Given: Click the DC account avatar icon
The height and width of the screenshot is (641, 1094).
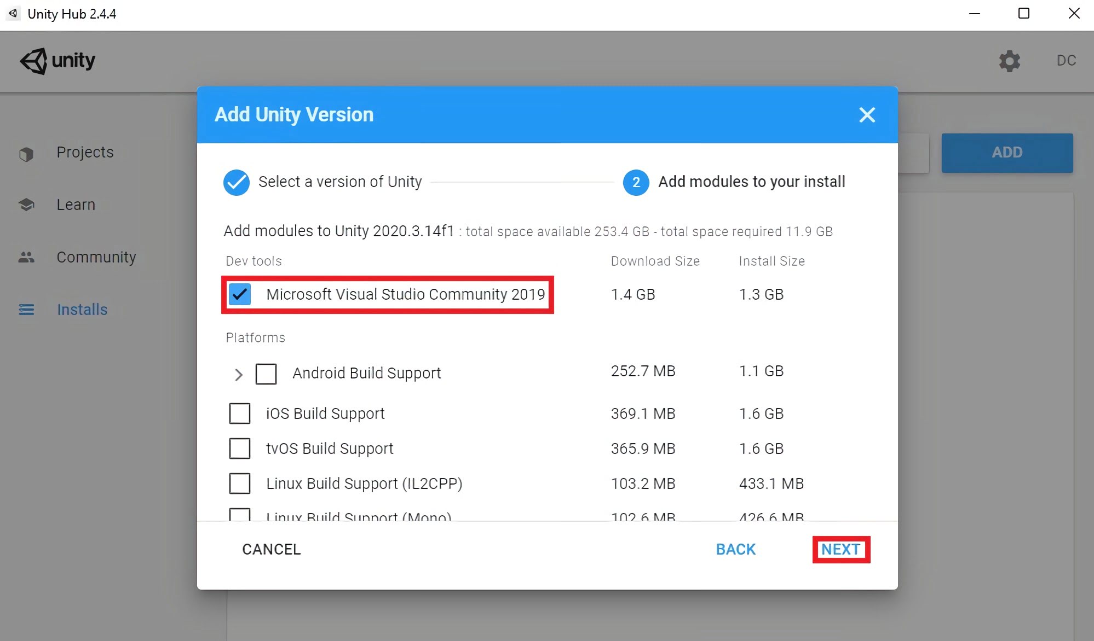Looking at the screenshot, I should (x=1067, y=61).
